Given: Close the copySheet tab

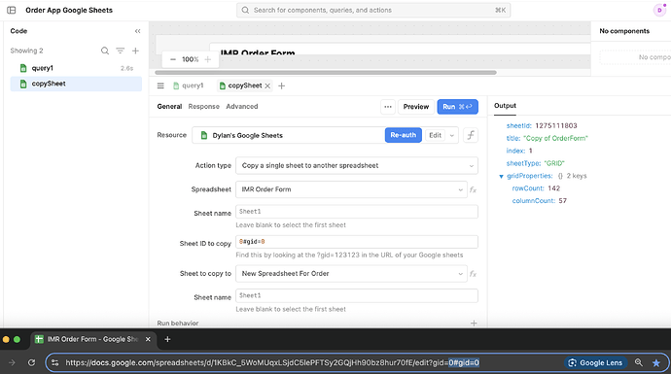Looking at the screenshot, I should pos(267,85).
